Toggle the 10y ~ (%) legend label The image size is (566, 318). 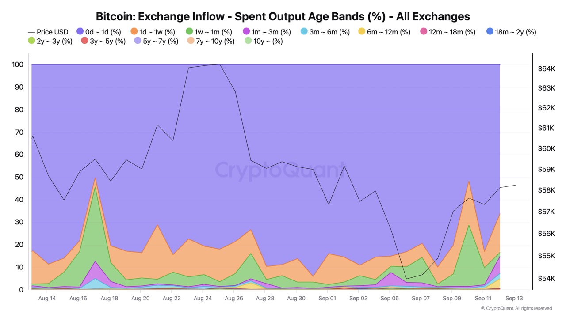click(268, 41)
